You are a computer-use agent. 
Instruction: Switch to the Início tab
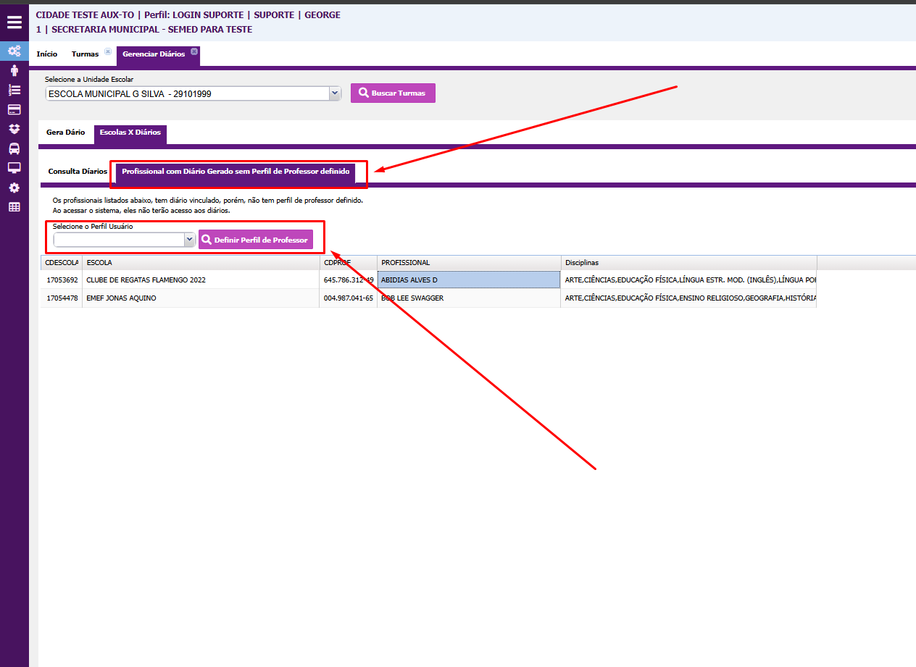click(47, 54)
